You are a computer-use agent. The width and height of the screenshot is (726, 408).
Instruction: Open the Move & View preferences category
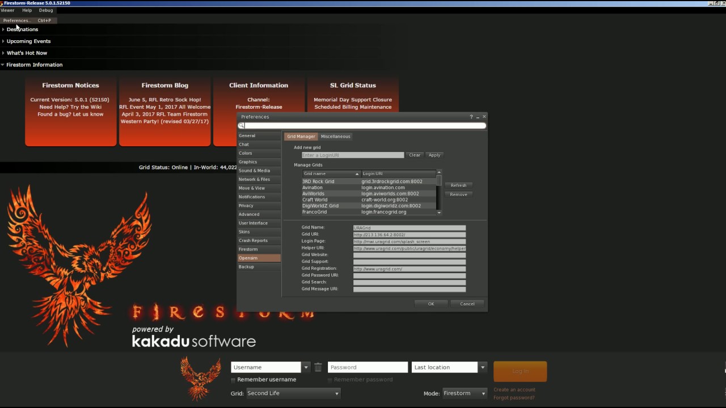coord(259,188)
